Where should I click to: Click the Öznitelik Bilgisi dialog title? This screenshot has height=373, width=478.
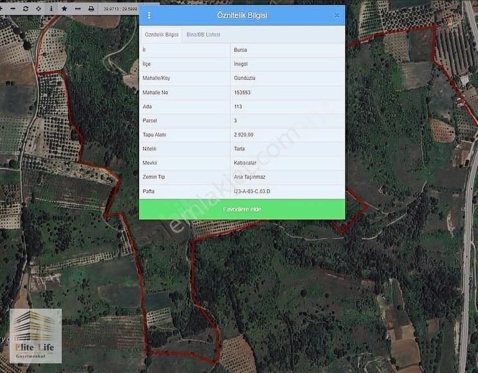coord(242,15)
